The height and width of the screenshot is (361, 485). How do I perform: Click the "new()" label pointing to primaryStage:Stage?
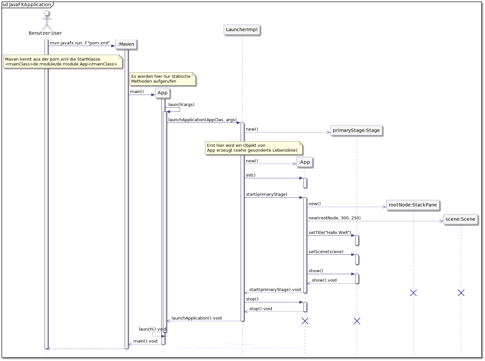coord(252,129)
